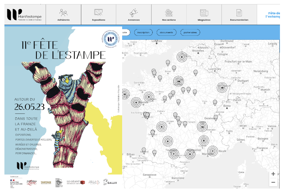
Task: Click the documents pill button
Action: coord(166,32)
